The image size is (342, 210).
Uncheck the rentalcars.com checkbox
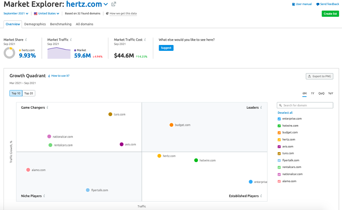[x=279, y=168]
